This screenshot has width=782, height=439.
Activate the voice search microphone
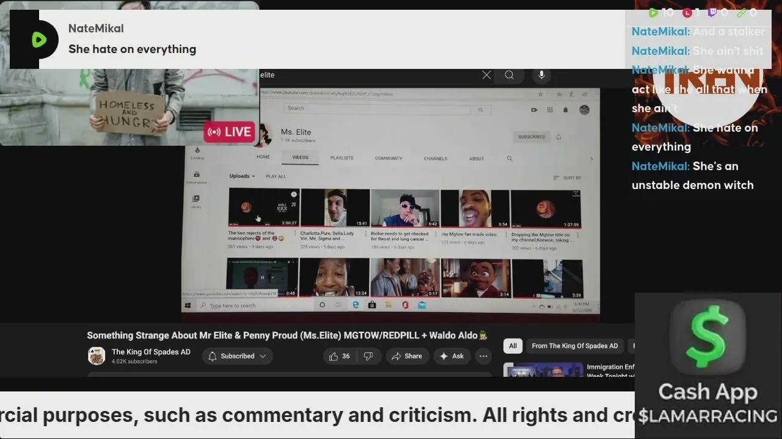click(x=541, y=75)
